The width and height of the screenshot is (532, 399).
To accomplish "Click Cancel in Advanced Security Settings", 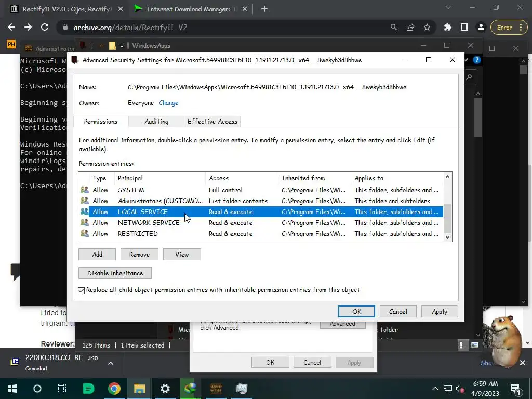I will point(398,312).
